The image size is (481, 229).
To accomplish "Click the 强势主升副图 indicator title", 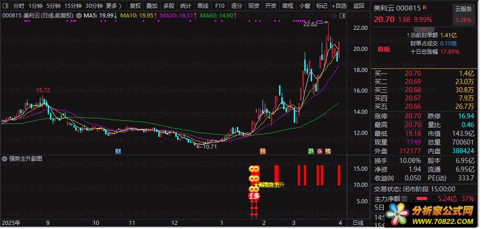I will coord(25,159).
